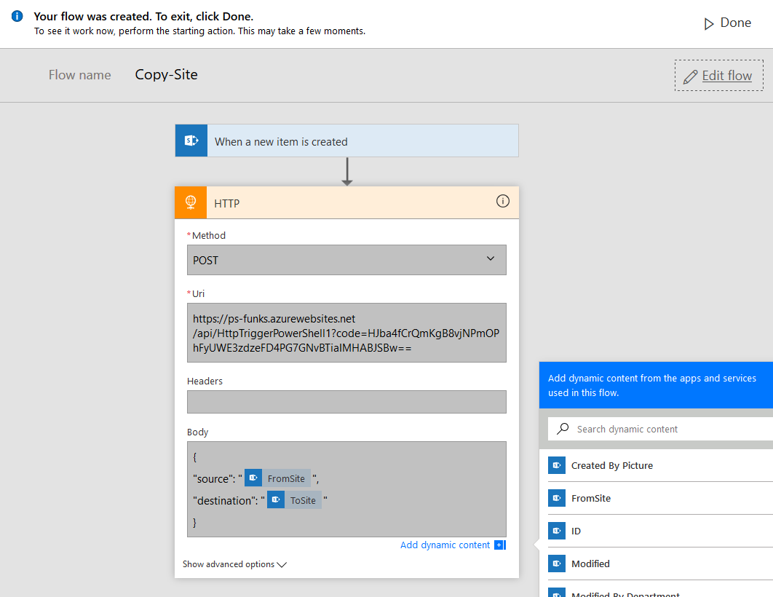
Task: Choose Created By Picture dynamic content
Action: (x=611, y=465)
